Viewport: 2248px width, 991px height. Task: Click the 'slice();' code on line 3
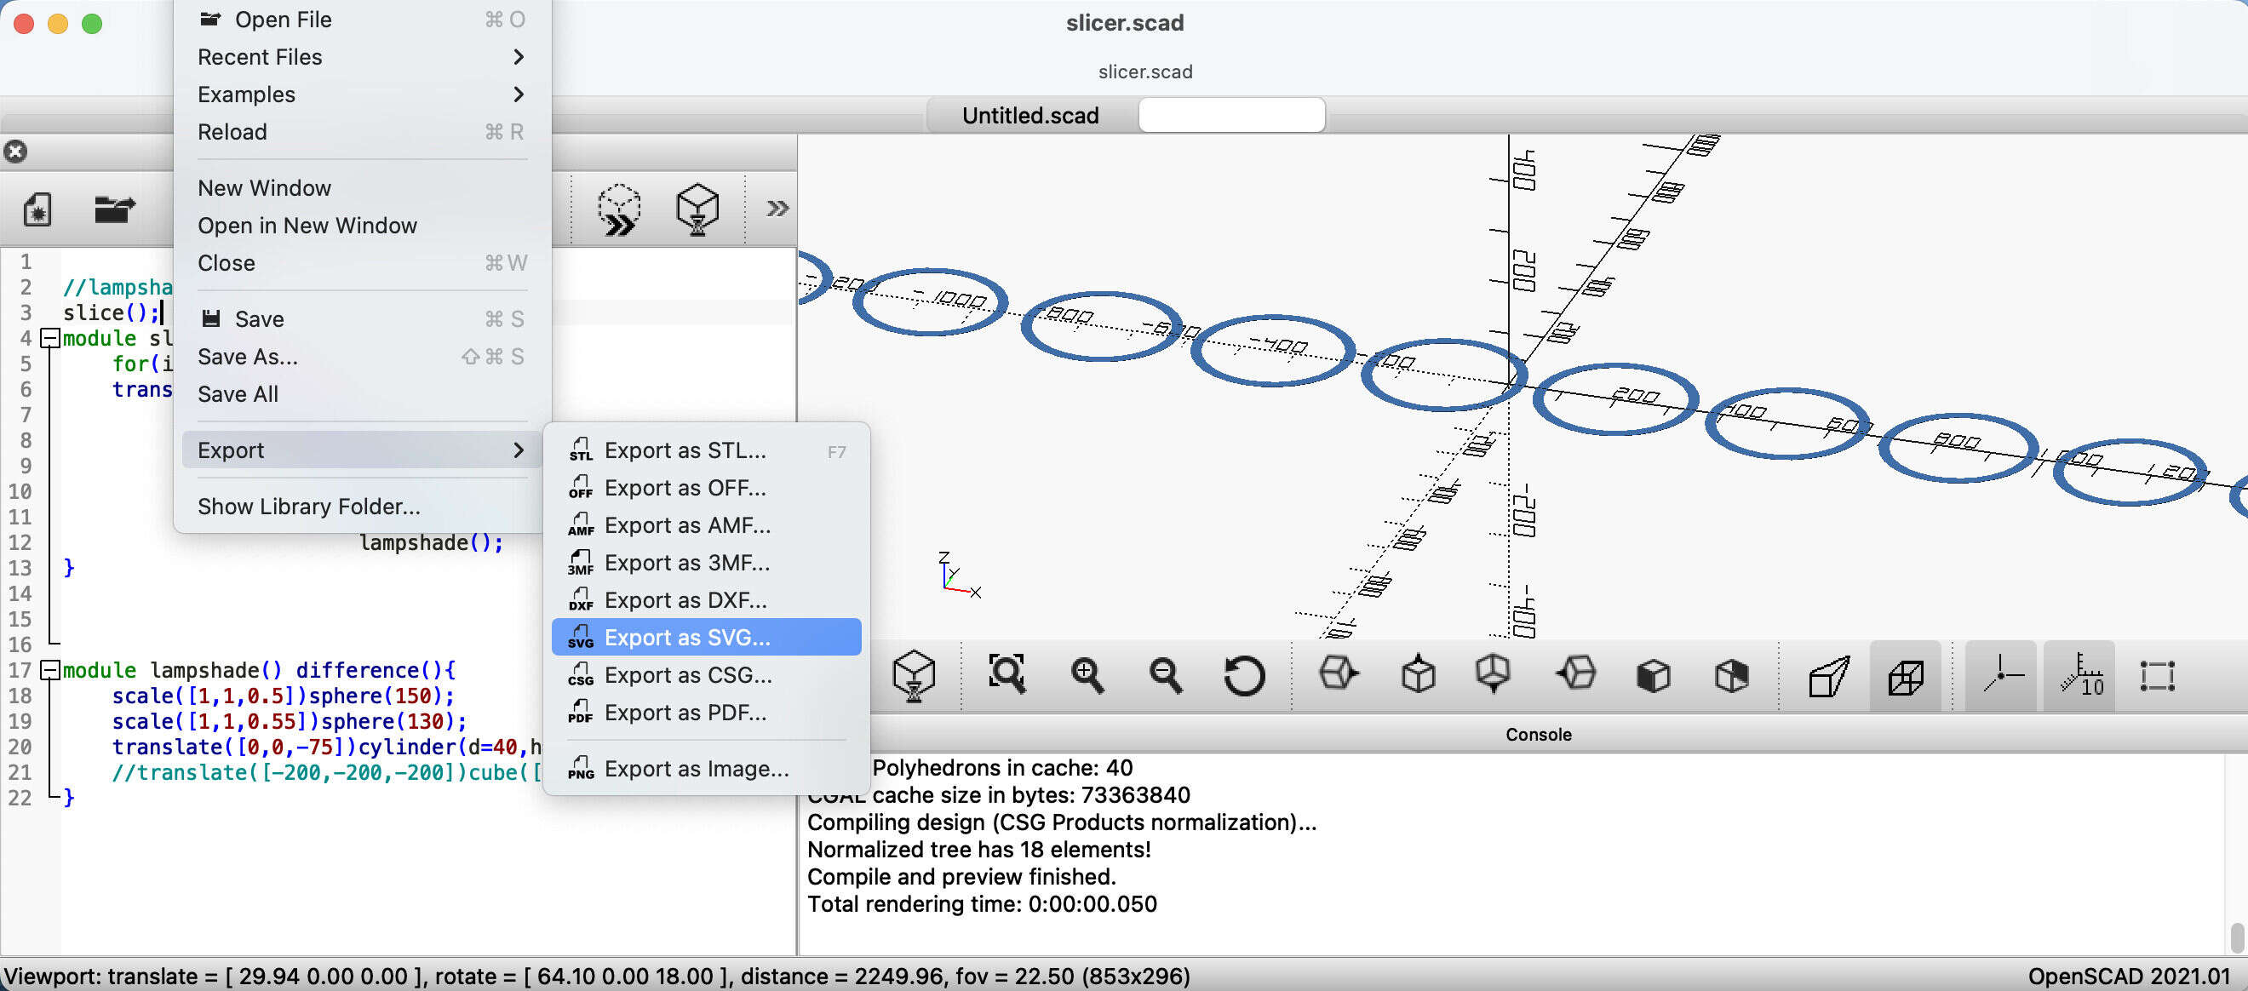[x=111, y=312]
